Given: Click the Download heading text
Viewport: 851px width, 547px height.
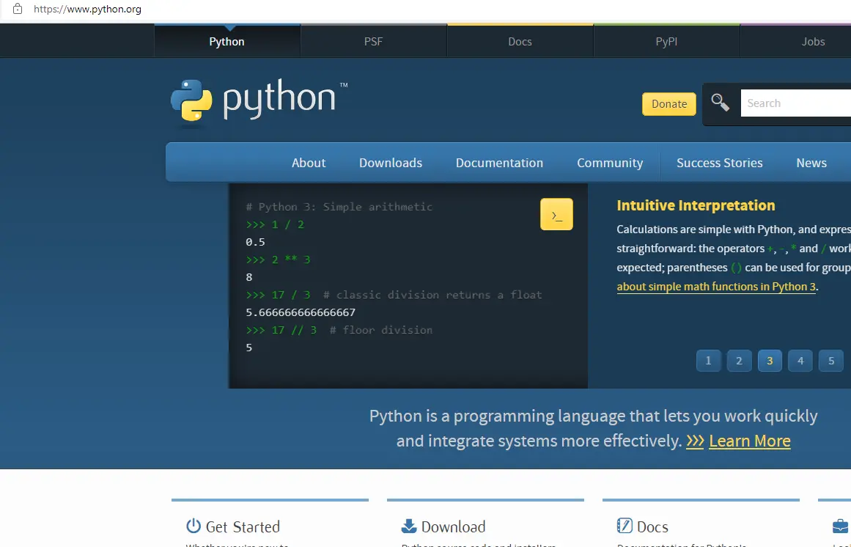Looking at the screenshot, I should (x=453, y=526).
